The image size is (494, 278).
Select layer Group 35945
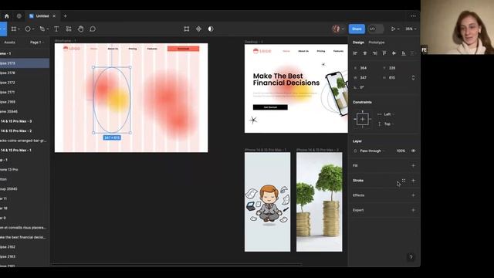pos(25,188)
